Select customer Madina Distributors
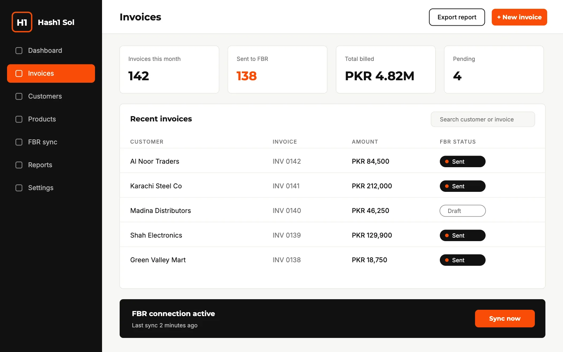 160,211
